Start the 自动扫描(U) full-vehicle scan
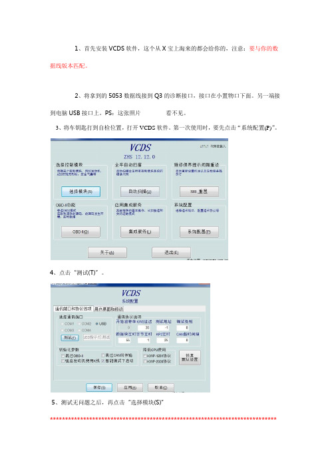This screenshot has width=330, height=467. pos(140,192)
